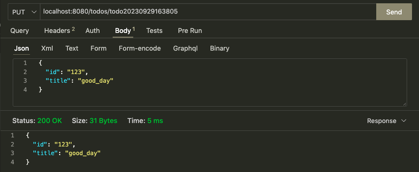Select the Form body option
419x172 pixels.
(98, 48)
